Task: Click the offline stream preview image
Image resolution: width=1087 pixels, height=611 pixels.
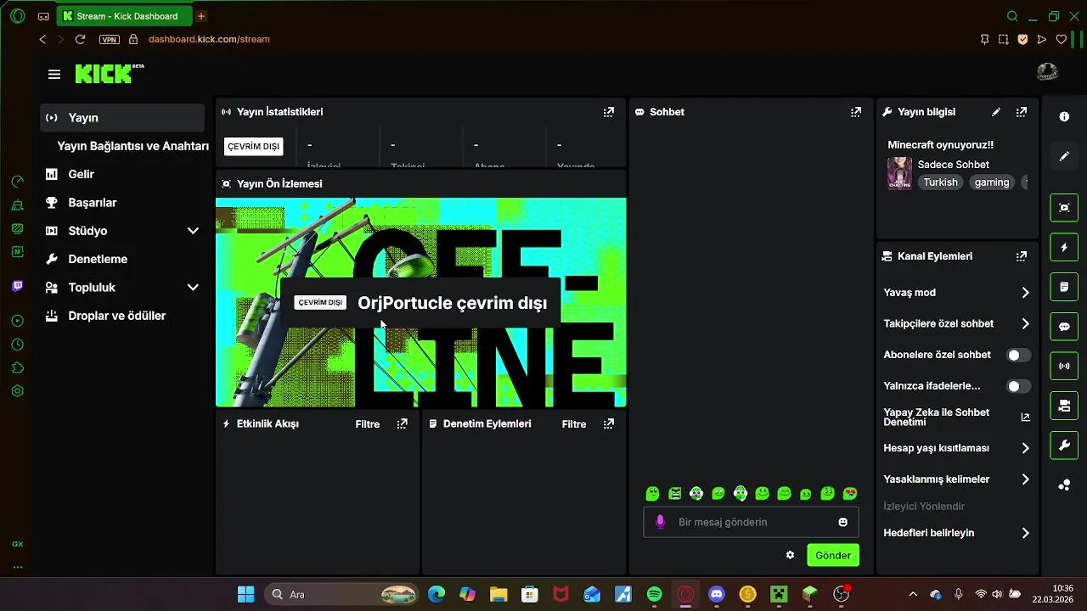Action: click(x=421, y=303)
